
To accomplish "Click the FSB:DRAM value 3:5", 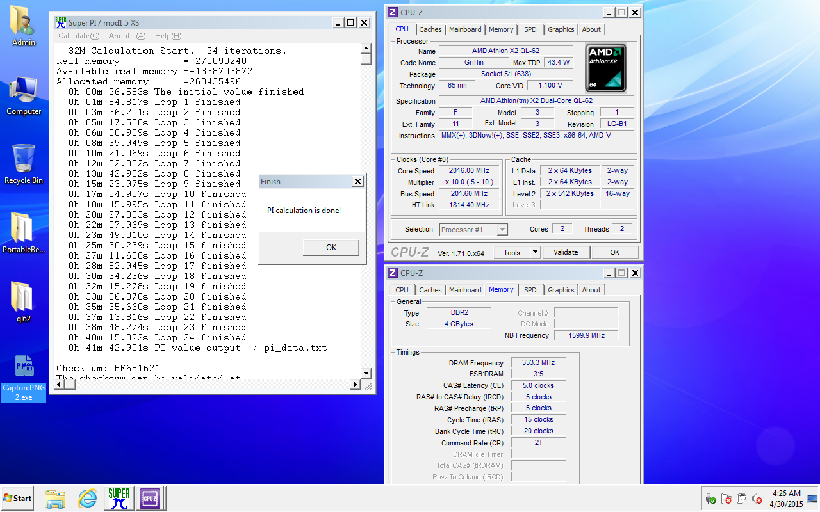I will tap(538, 374).
